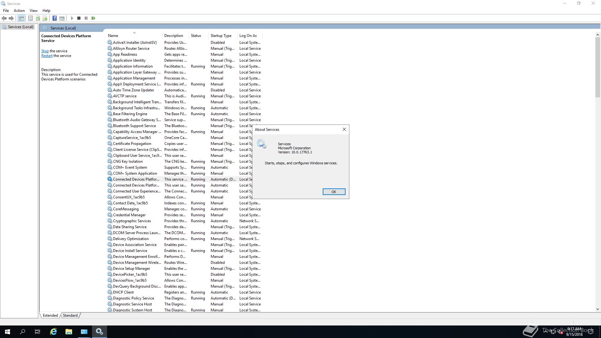Viewport: 601px width, 338px height.
Task: Open the Action Center notification icon
Action: 590,332
